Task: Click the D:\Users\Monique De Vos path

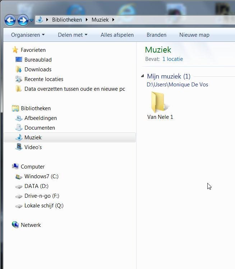Action: click(x=177, y=85)
